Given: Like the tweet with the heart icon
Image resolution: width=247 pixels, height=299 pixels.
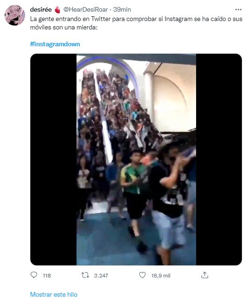Looking at the screenshot, I should click(x=142, y=275).
